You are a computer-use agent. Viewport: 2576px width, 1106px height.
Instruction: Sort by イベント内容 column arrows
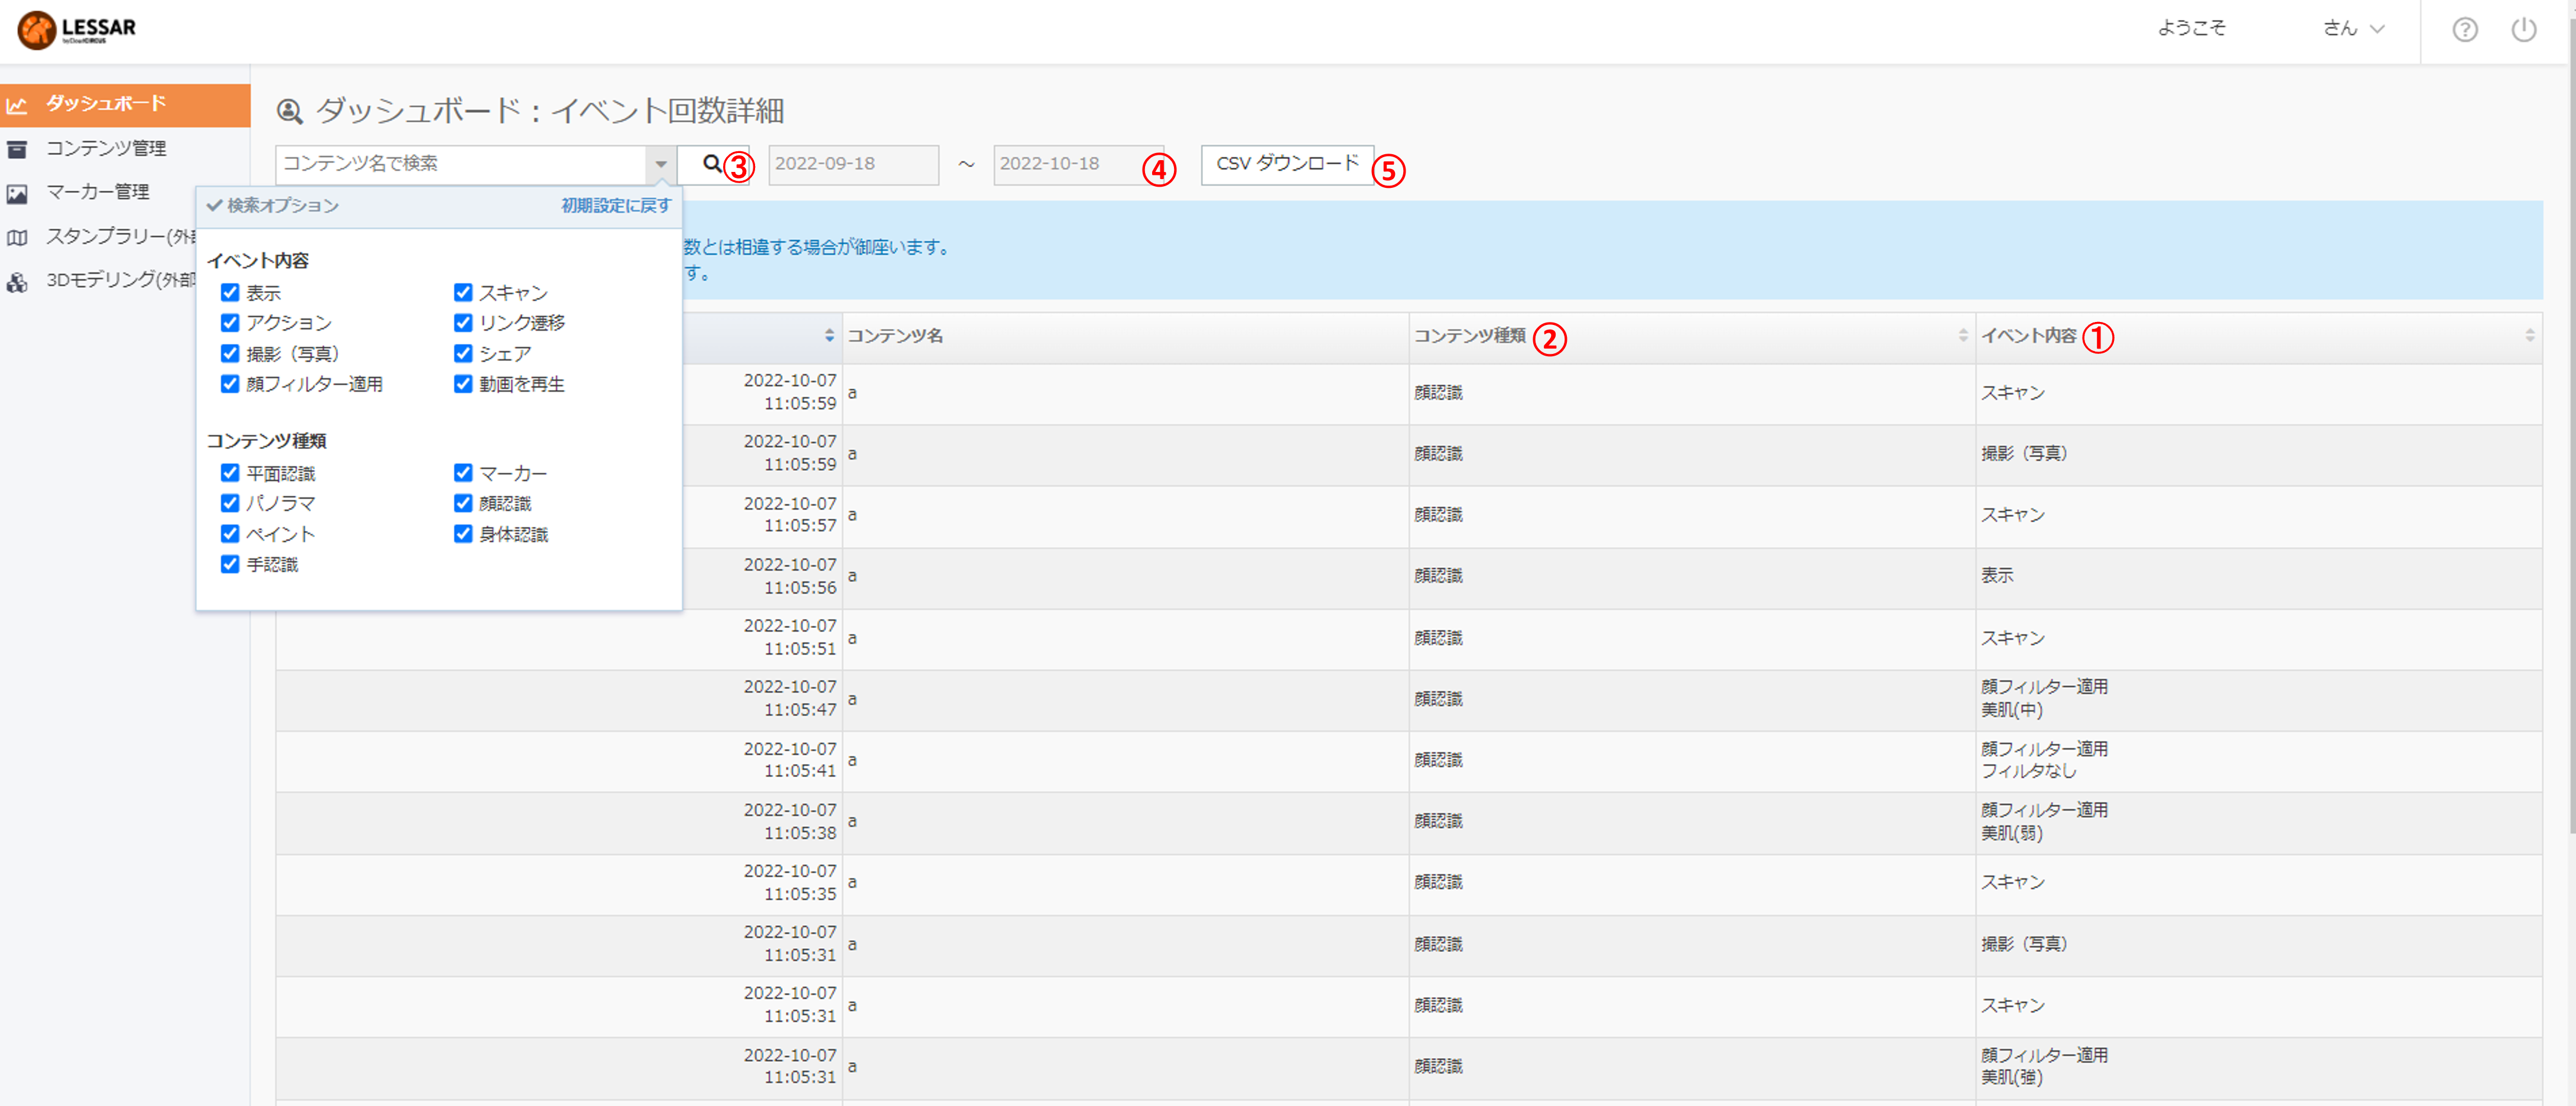[x=2529, y=335]
